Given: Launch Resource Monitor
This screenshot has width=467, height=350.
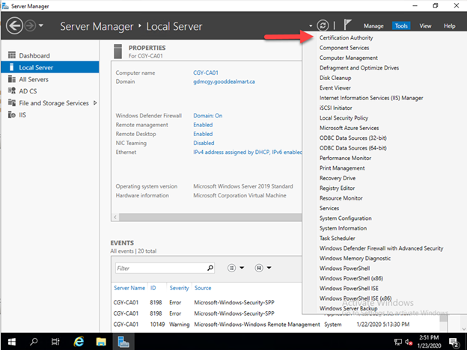Looking at the screenshot, I should pos(341,198).
